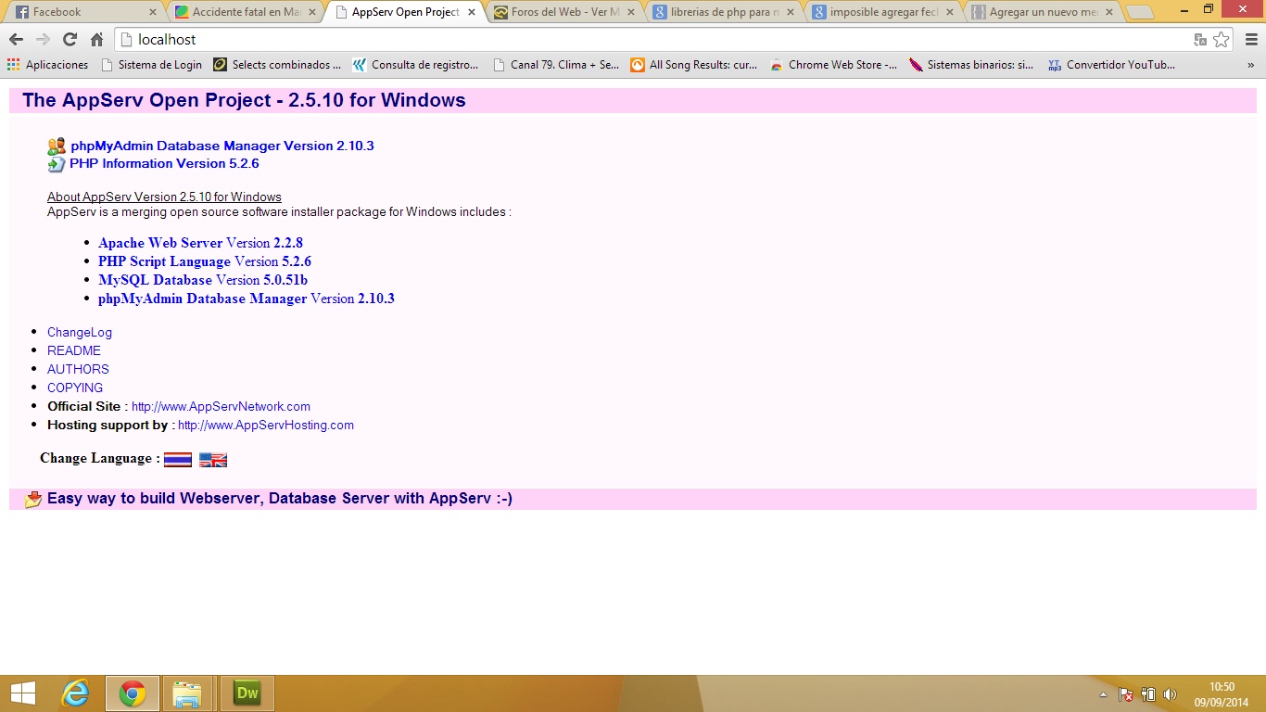Open All Song Results bookmark

694,65
